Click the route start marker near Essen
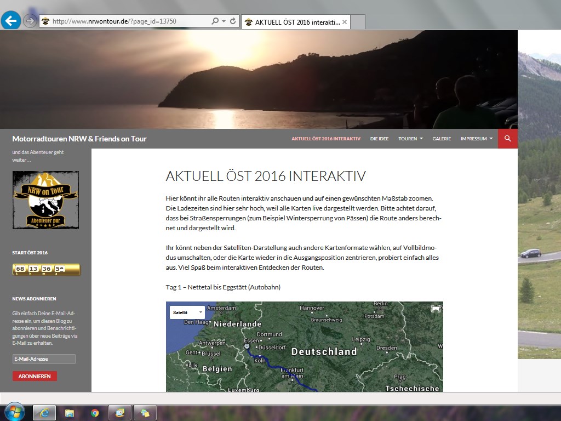The width and height of the screenshot is (561, 421). [247, 346]
